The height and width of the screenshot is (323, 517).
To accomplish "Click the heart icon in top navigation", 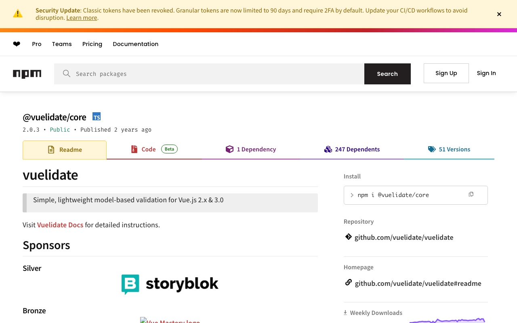I will click(x=17, y=44).
